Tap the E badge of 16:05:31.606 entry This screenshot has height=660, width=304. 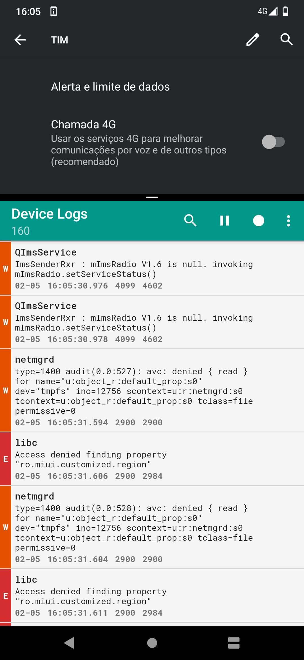[6, 459]
